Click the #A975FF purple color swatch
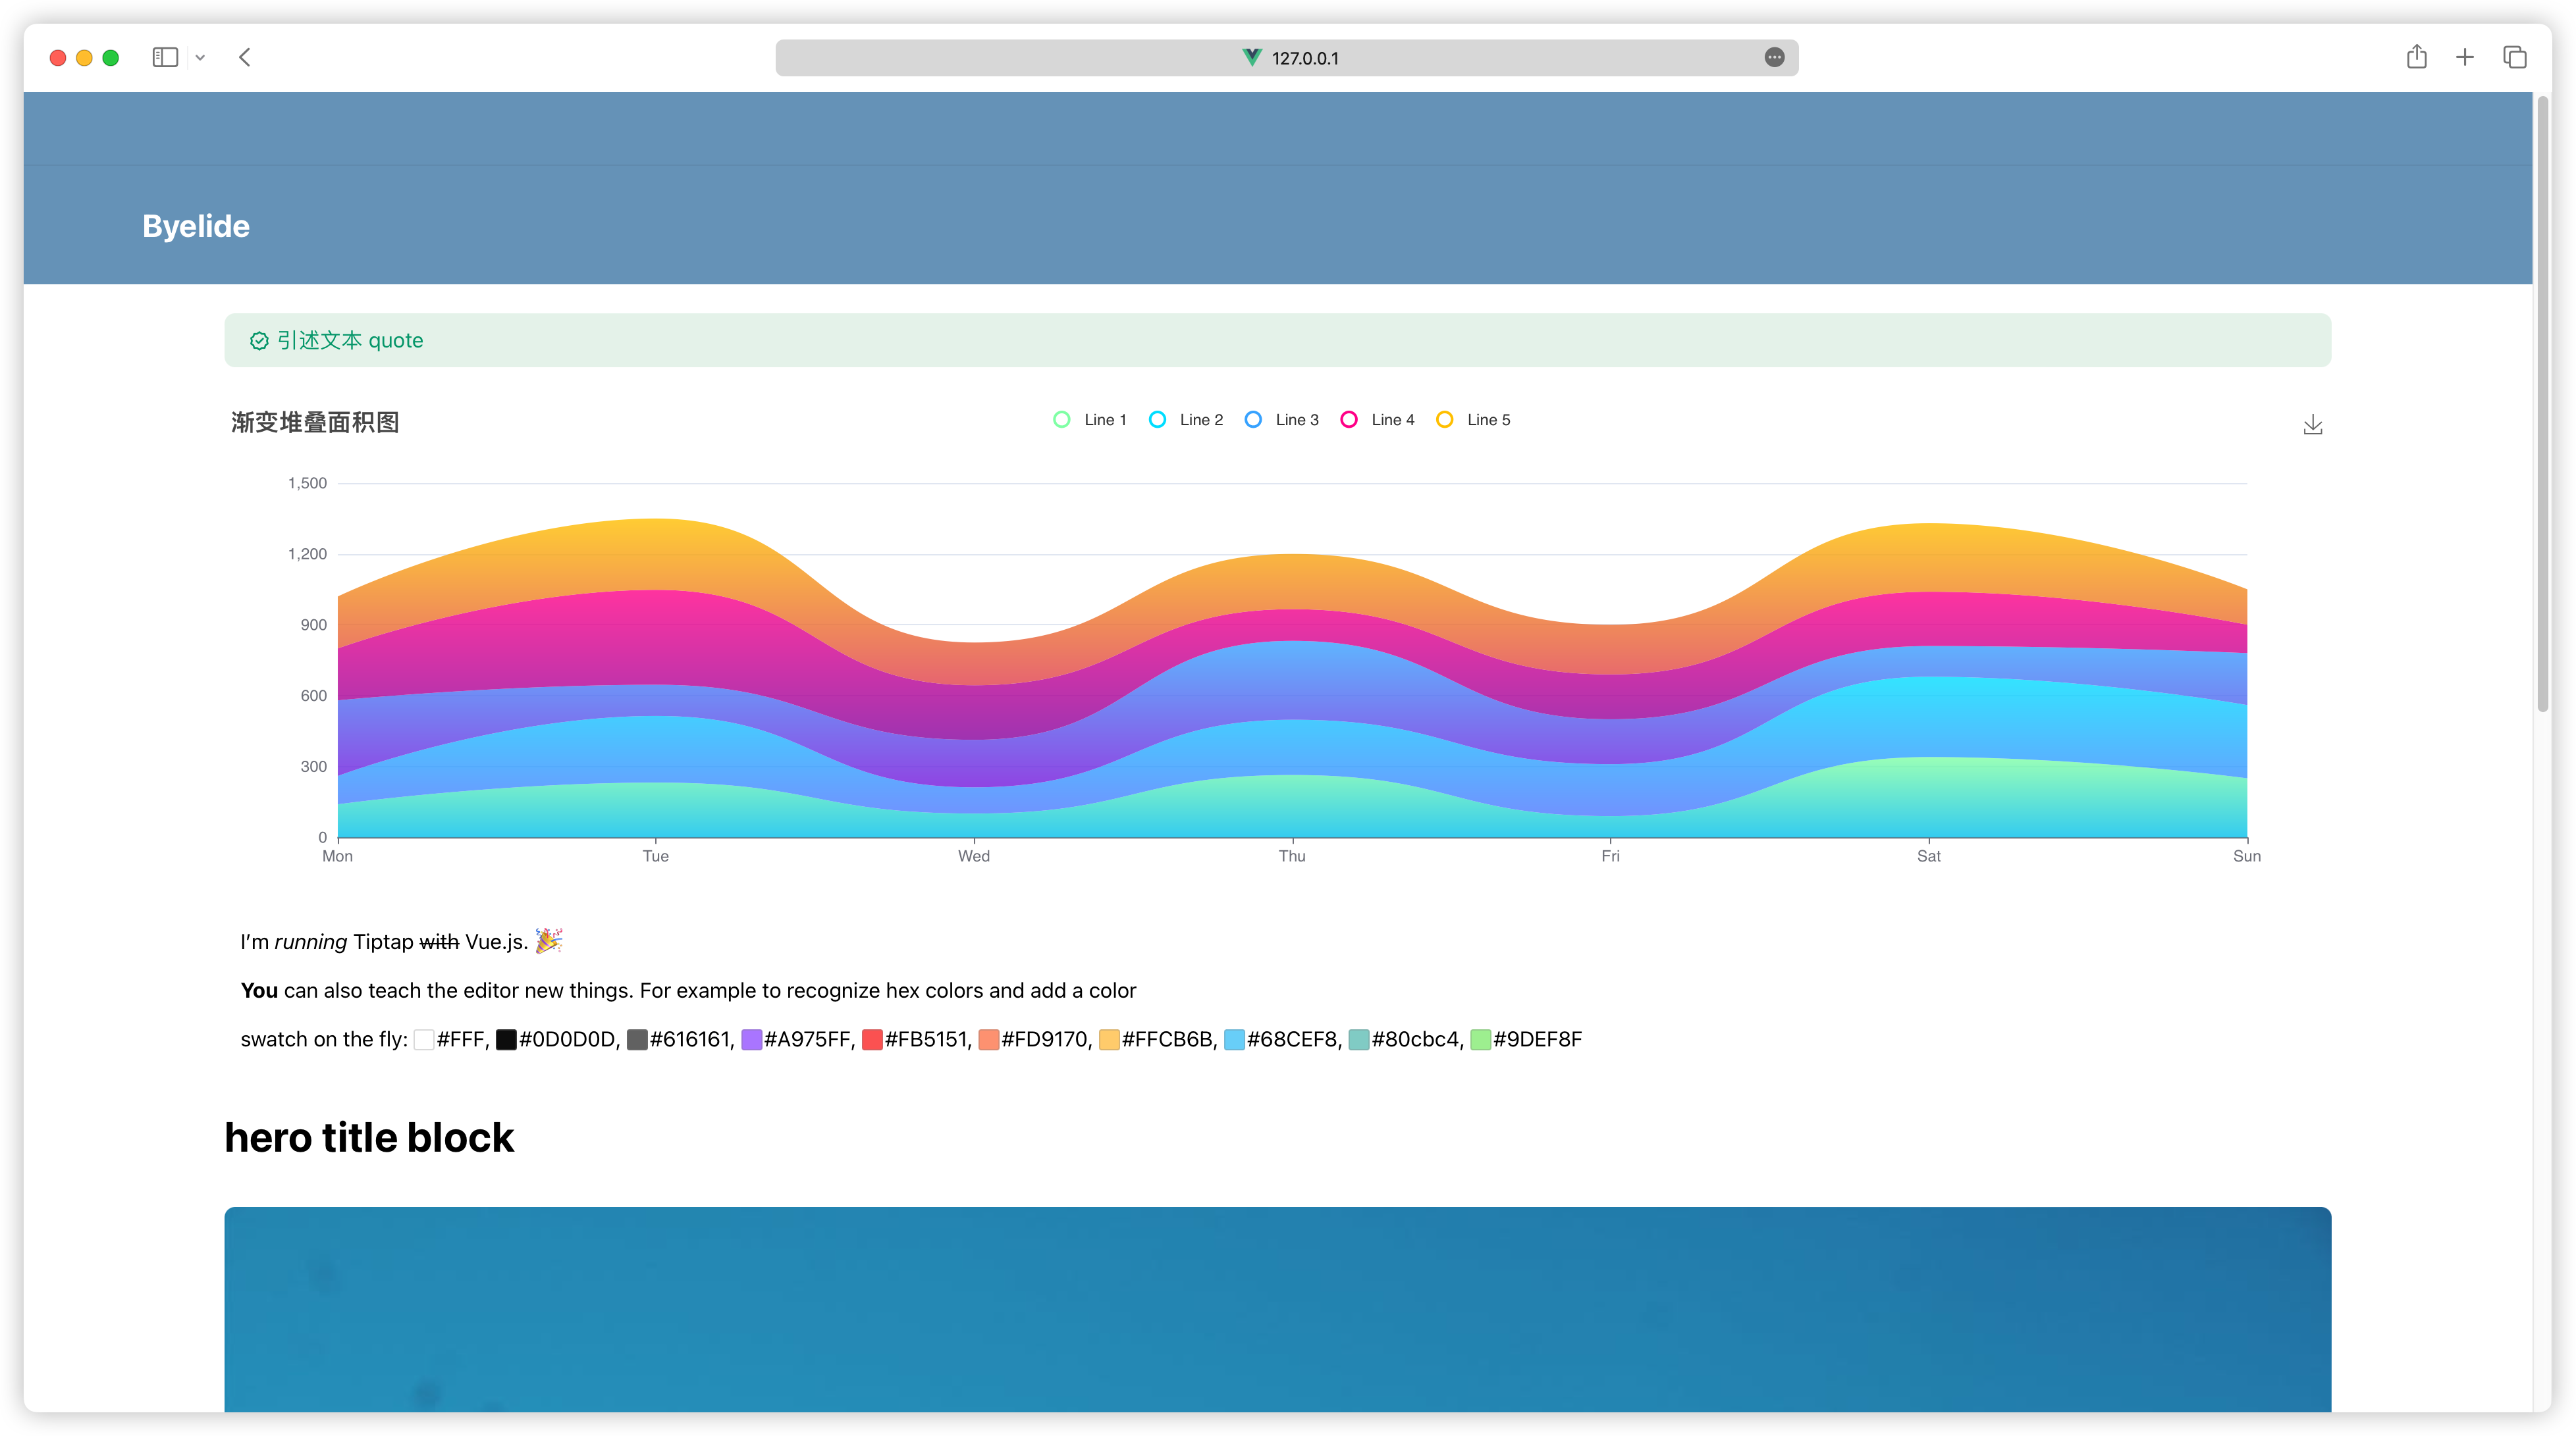The image size is (2576, 1436). click(x=751, y=1039)
